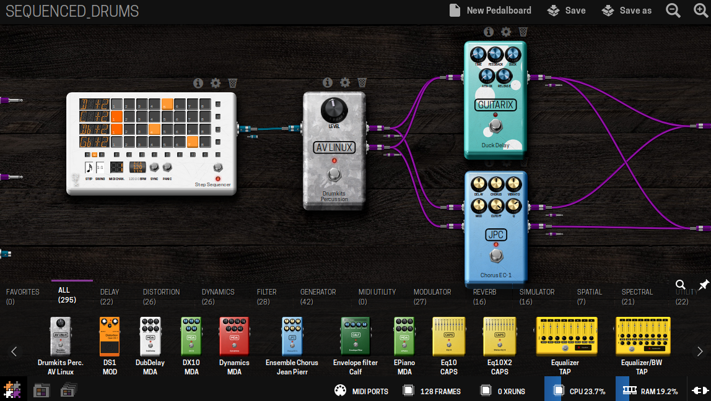This screenshot has width=711, height=401.
Task: Open Step Sequencer plugin info
Action: tap(198, 83)
